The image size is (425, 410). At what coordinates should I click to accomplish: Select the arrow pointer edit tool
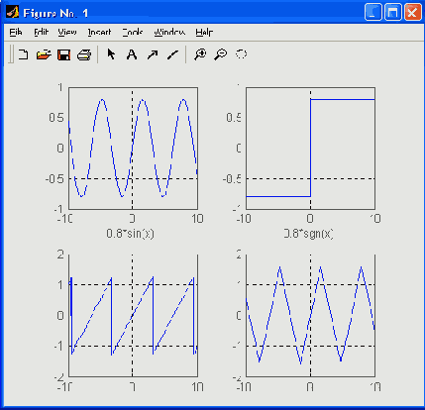tap(111, 54)
